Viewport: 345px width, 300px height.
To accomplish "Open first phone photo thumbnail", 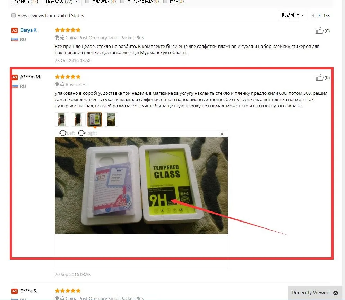I will coord(62,119).
